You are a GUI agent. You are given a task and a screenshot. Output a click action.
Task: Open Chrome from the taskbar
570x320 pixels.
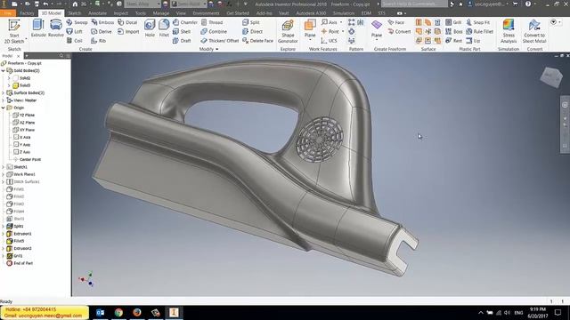coord(118,312)
